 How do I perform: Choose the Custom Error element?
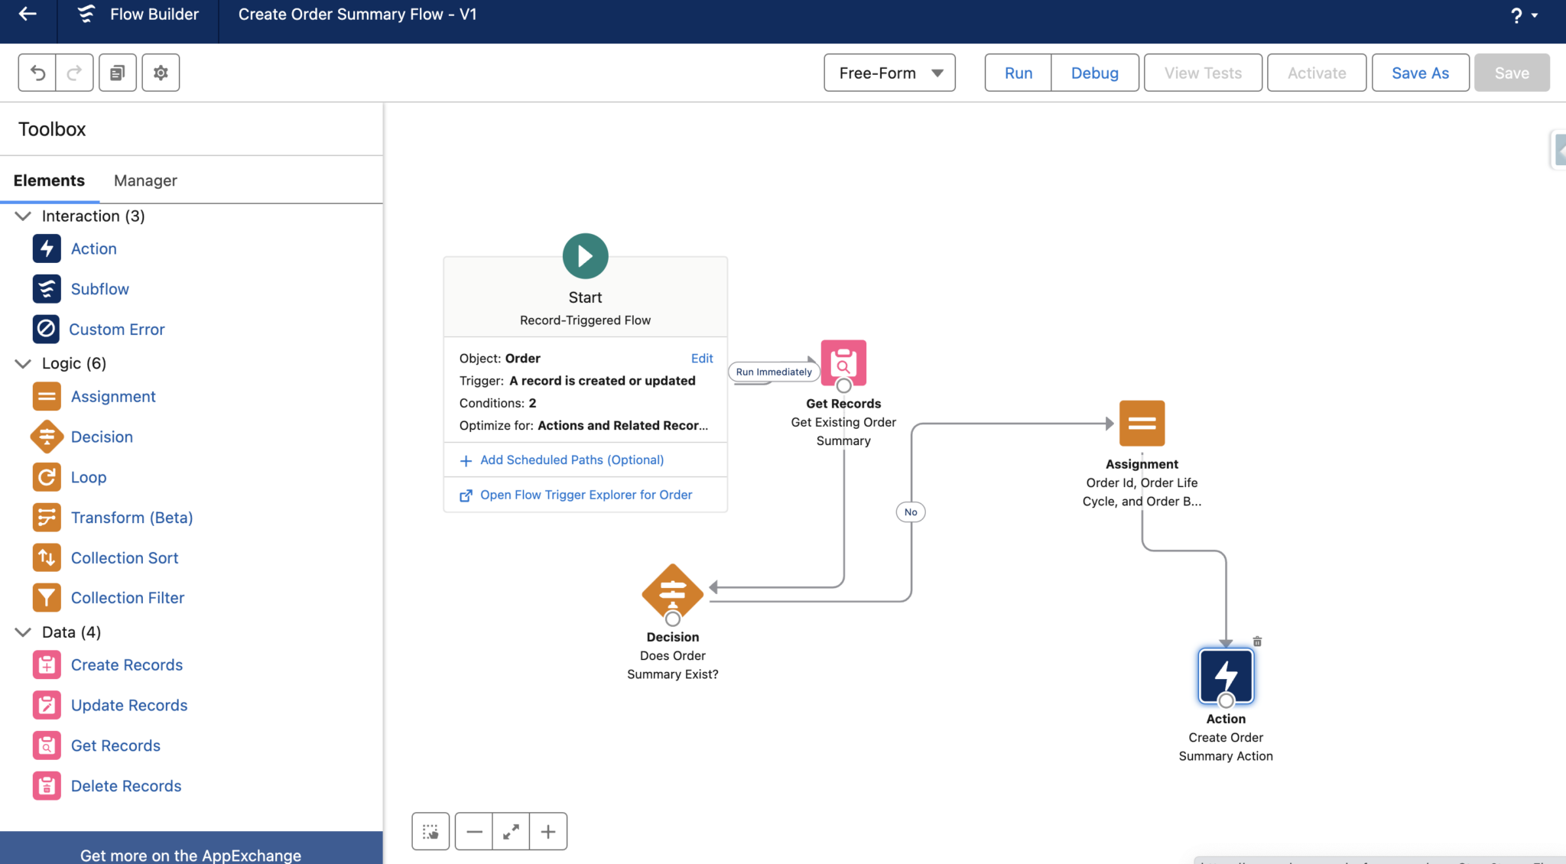point(116,329)
